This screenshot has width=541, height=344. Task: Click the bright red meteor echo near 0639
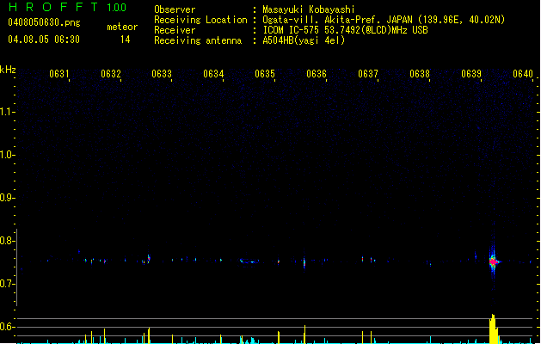tap(494, 262)
